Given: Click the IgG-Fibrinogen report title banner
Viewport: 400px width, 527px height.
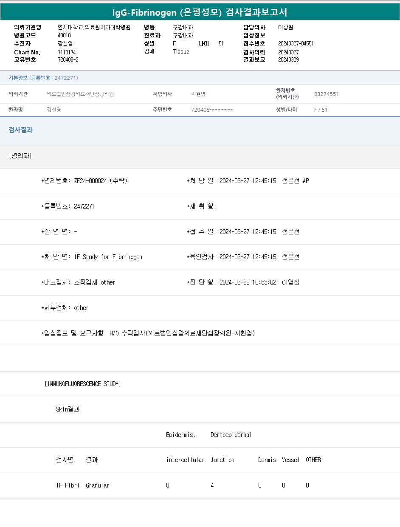Looking at the screenshot, I should [x=200, y=12].
